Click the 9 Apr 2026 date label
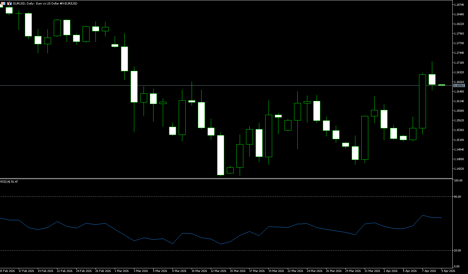 (448, 271)
